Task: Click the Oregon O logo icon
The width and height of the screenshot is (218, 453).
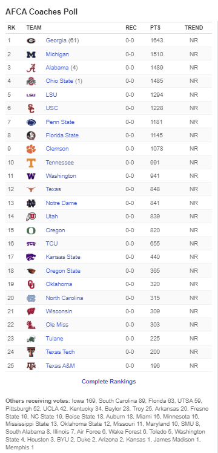Action: pyautogui.click(x=31, y=230)
